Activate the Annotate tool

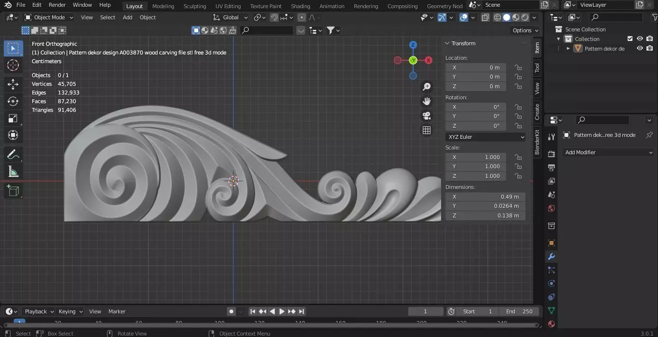pos(13,154)
